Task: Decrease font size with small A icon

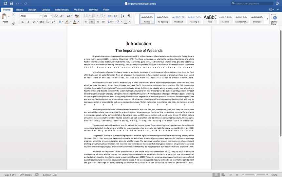Action: pyautogui.click(x=62, y=16)
